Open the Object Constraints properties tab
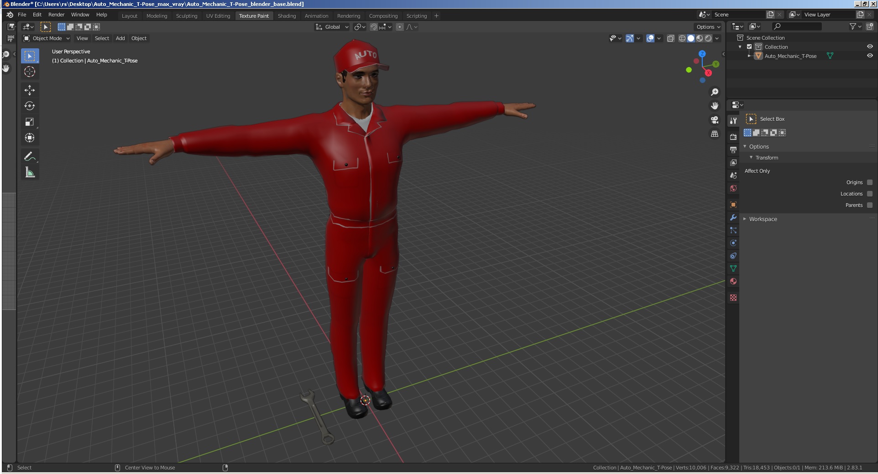The height and width of the screenshot is (474, 878). 733,256
